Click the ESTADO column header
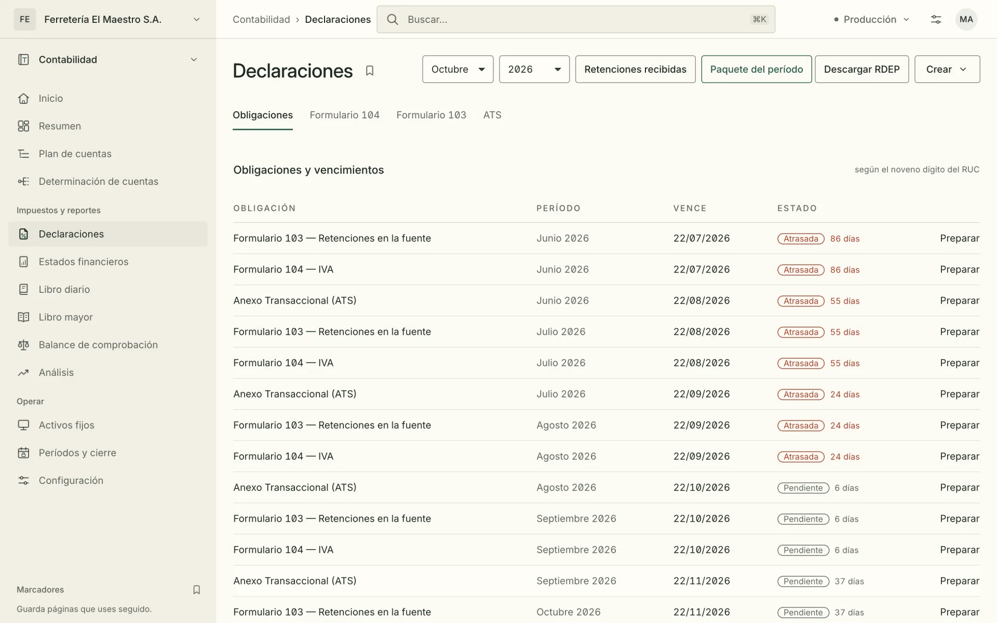The height and width of the screenshot is (623, 997). 797,208
